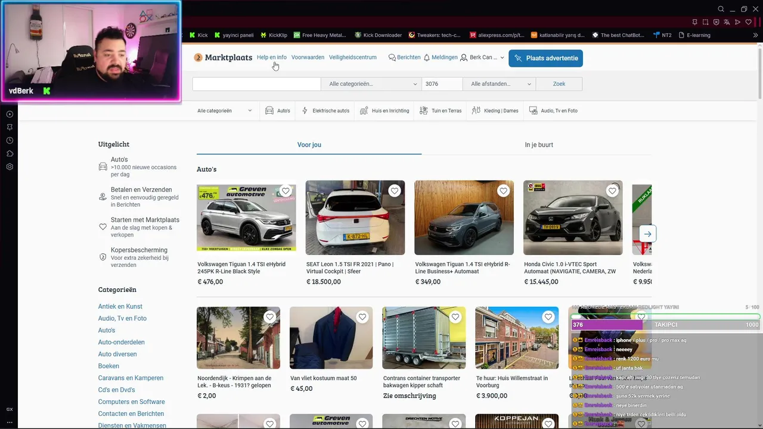Favorite the Honda Civic listing heart
This screenshot has height=429, width=763.
(x=612, y=191)
